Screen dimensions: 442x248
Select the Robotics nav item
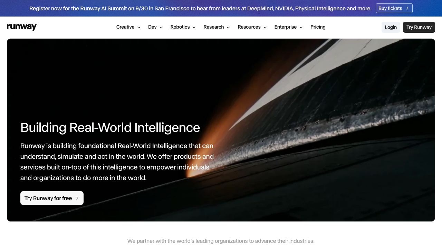(x=180, y=27)
